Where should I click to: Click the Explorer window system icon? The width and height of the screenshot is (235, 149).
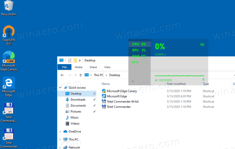click(61, 60)
